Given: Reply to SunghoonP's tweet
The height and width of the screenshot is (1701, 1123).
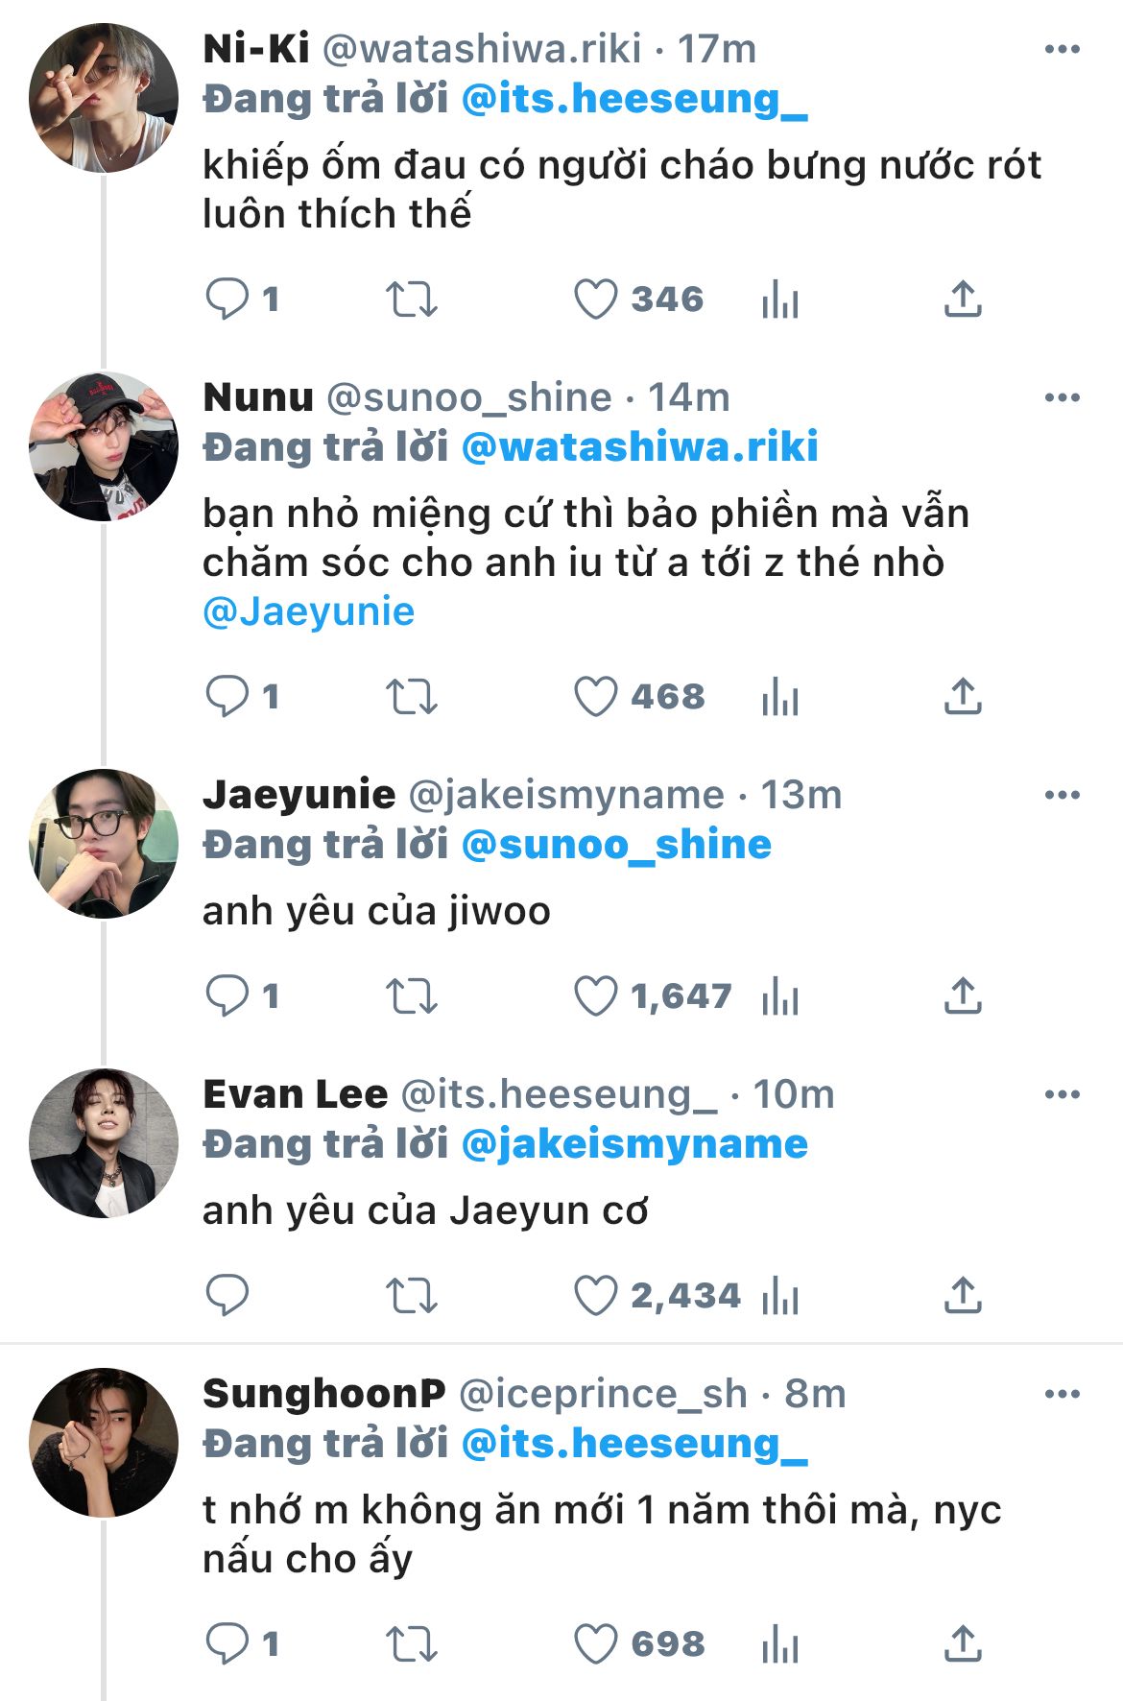Looking at the screenshot, I should coord(227,1643).
